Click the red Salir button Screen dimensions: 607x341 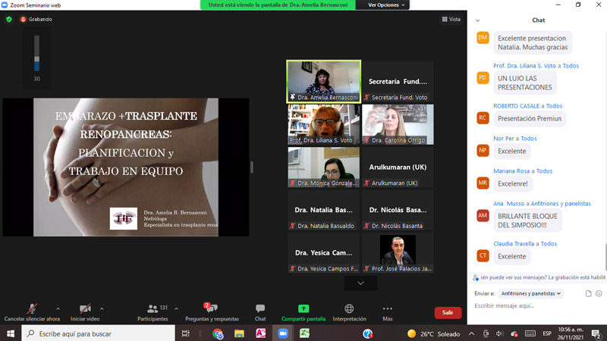coord(448,312)
